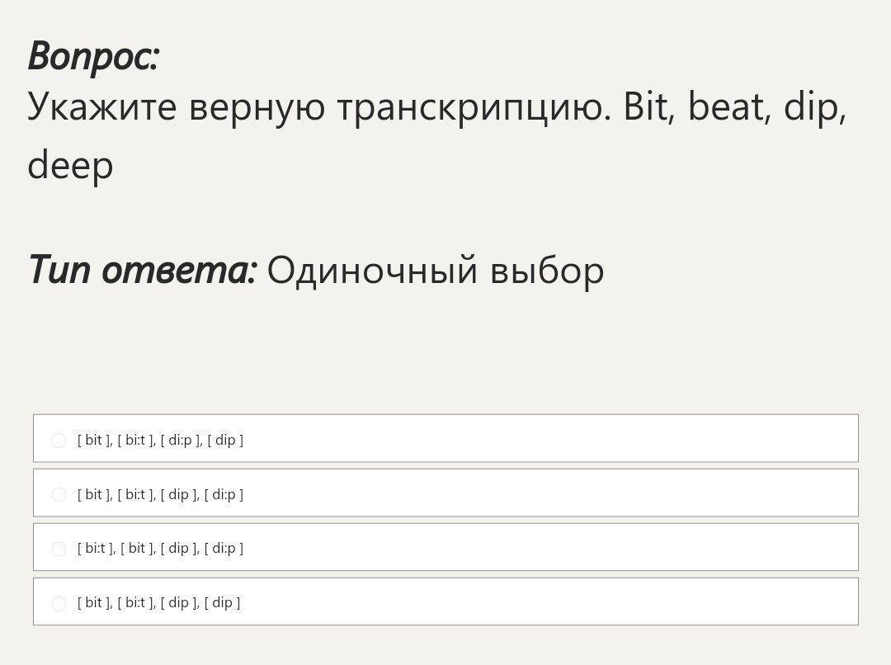The width and height of the screenshot is (891, 665).
Task: Click the word "deep" in the question
Action: pyautogui.click(x=70, y=166)
